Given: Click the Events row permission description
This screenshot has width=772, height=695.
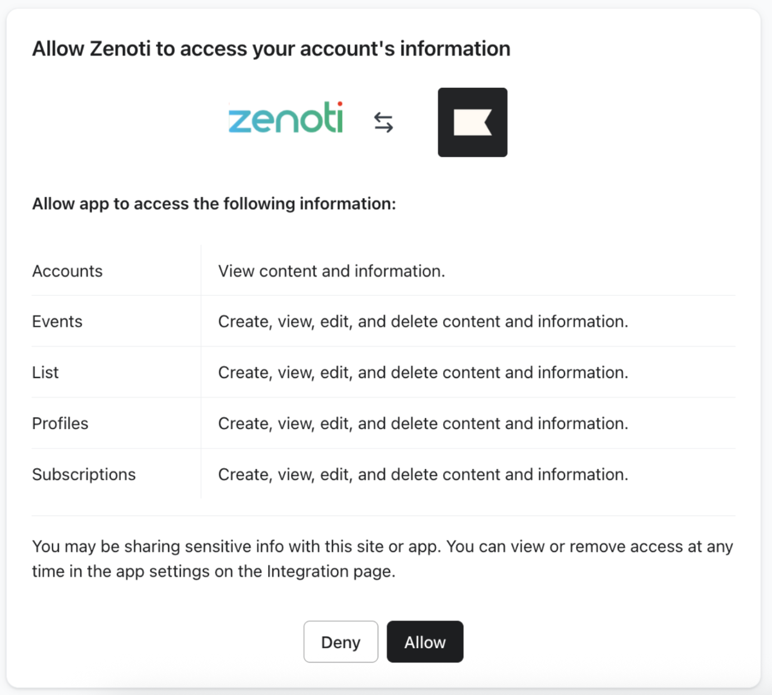Looking at the screenshot, I should (x=423, y=322).
